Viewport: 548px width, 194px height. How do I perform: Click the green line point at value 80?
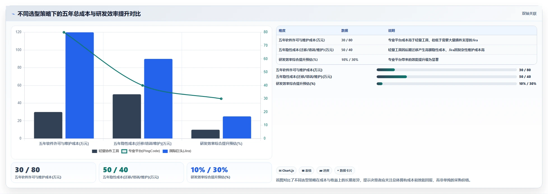point(64,32)
